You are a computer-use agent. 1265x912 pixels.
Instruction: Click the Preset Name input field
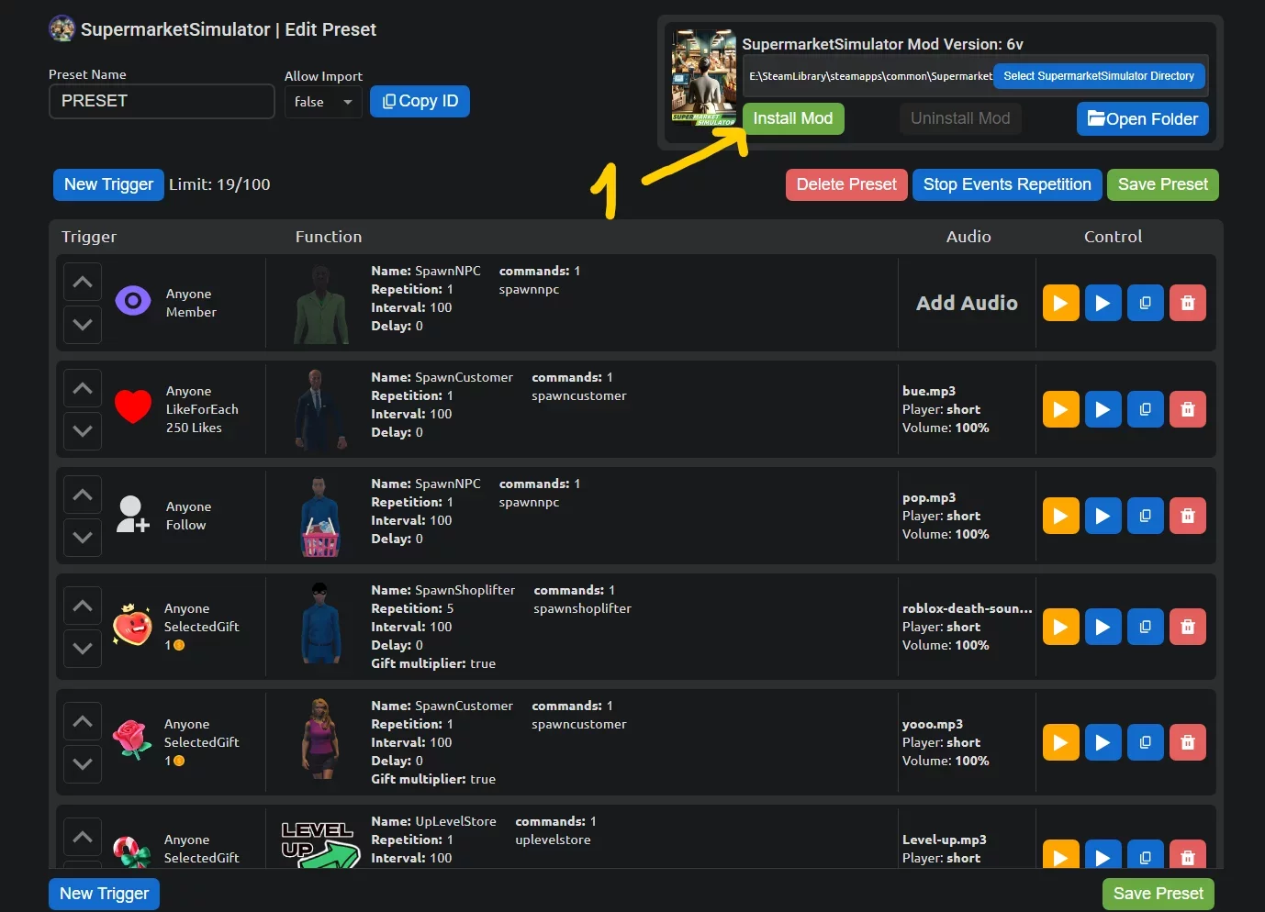click(162, 101)
